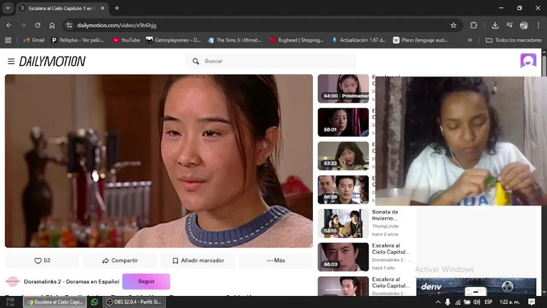Click the Dailymotion logo
The height and width of the screenshot is (308, 547).
(x=52, y=62)
